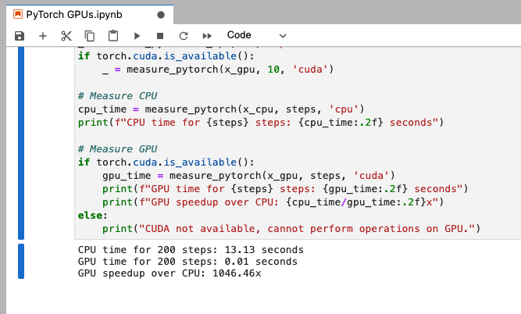This screenshot has width=521, height=314.
Task: Cut the selected cell using the scissors icon
Action: [x=66, y=36]
